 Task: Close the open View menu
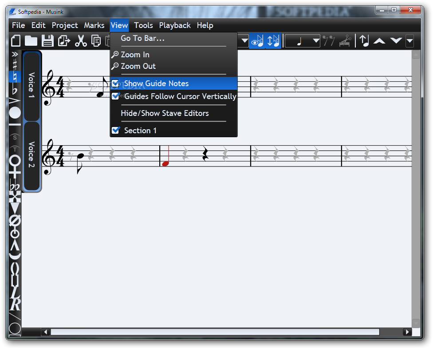tap(119, 25)
